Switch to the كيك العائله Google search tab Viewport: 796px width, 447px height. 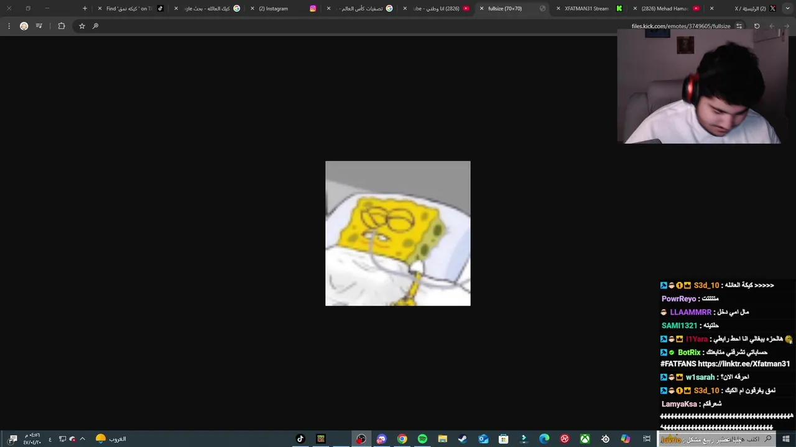(x=206, y=9)
